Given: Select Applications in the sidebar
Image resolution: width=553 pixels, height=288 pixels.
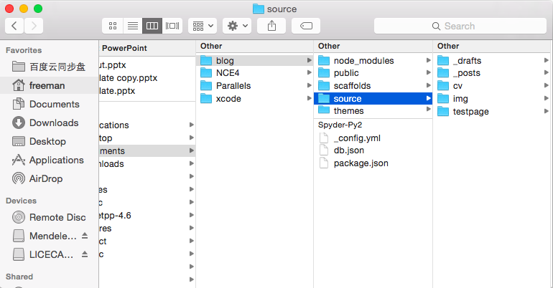Looking at the screenshot, I should click(x=56, y=160).
